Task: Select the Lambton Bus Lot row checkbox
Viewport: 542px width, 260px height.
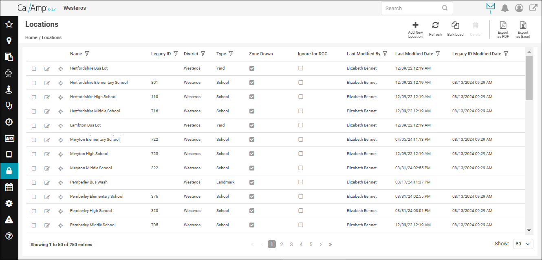Action: [x=34, y=126]
